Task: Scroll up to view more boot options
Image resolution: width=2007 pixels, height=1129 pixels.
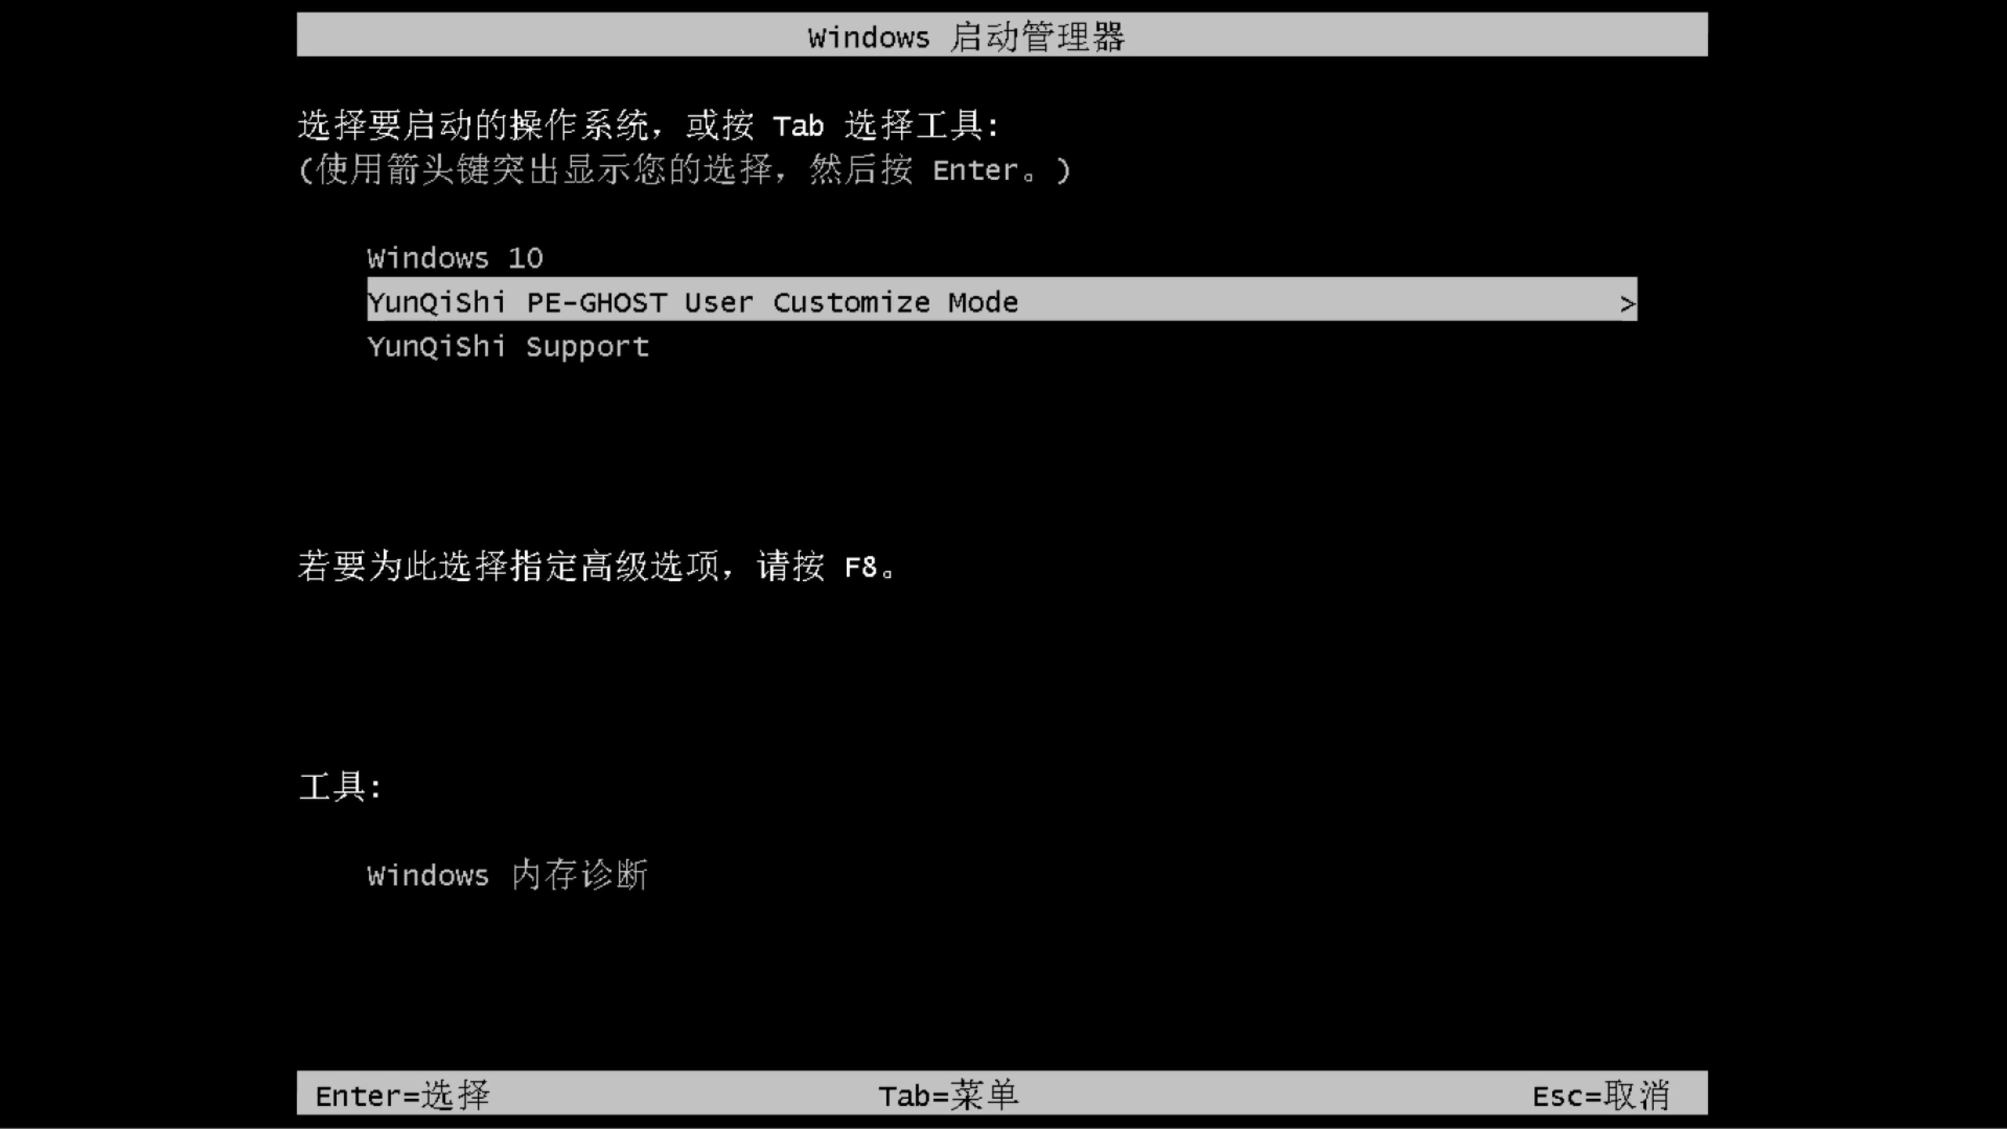Action: click(455, 257)
